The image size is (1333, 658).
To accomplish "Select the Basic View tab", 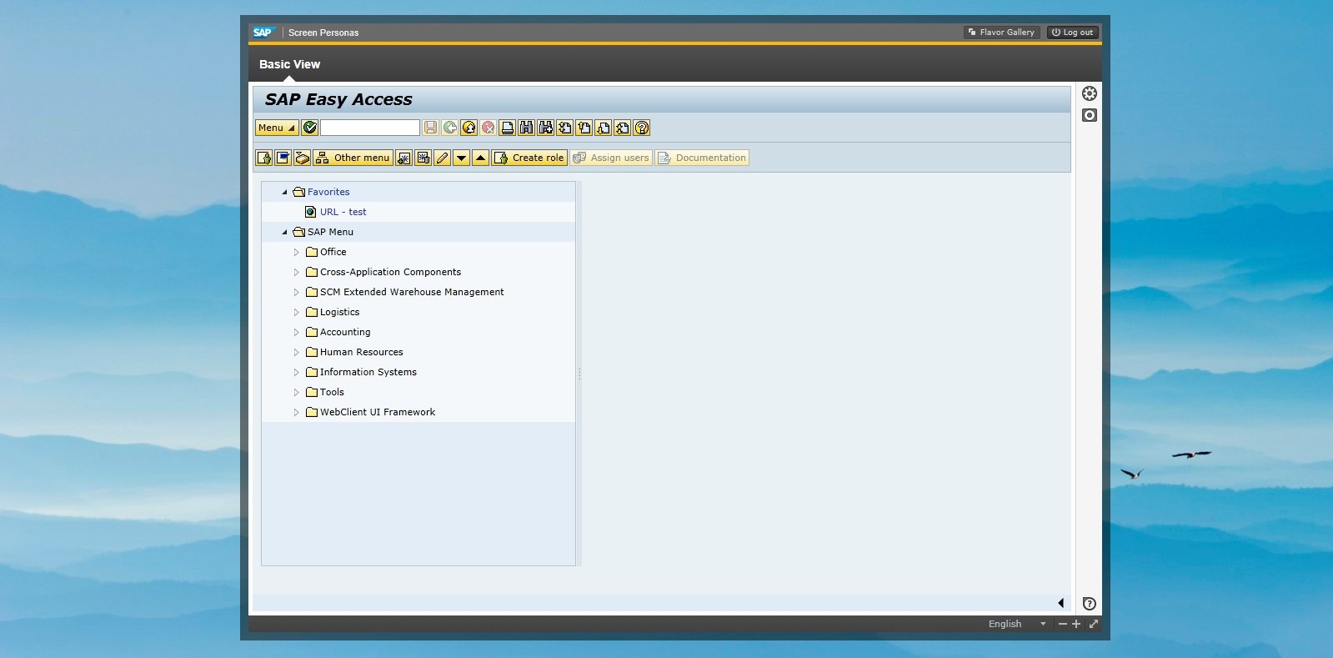I will [x=289, y=64].
